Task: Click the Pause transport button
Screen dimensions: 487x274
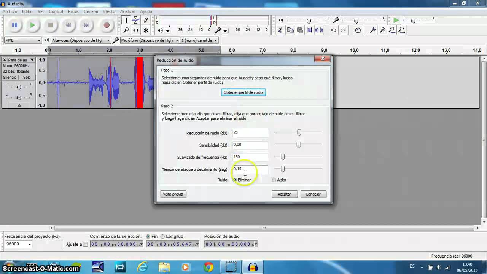Action: coord(14,25)
